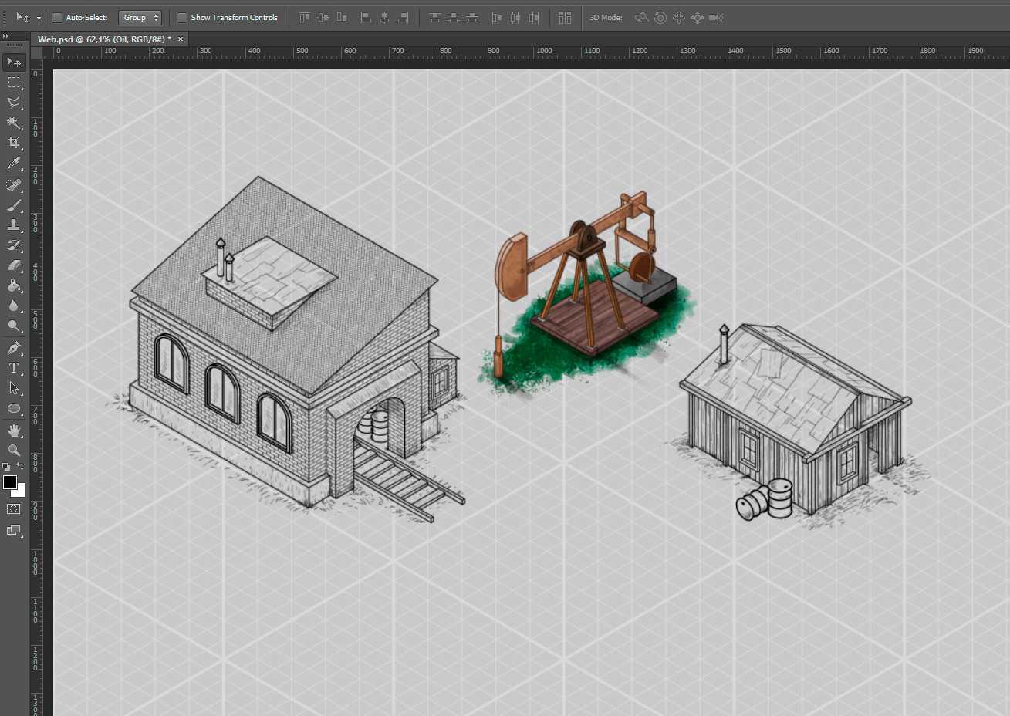Check Show Transform Controls

(182, 17)
